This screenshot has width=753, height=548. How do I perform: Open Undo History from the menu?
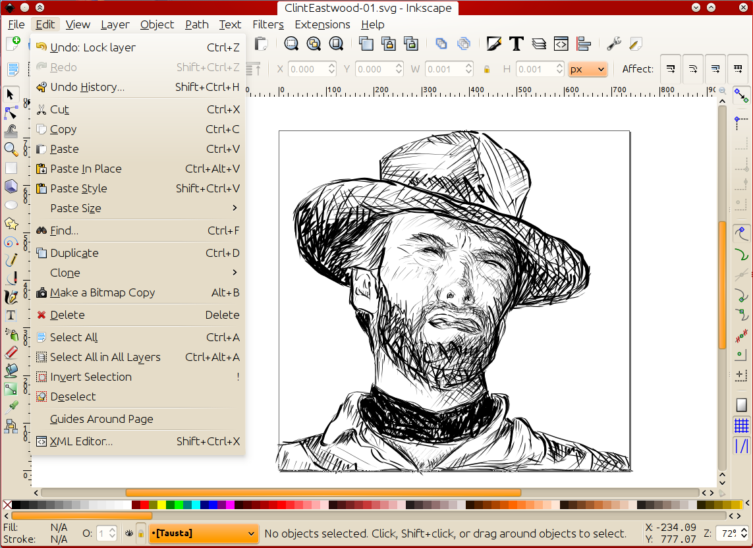point(138,87)
